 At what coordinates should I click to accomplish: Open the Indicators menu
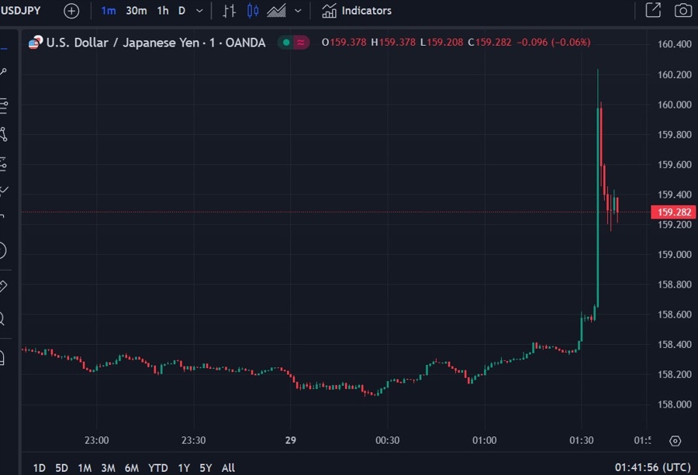pos(357,11)
